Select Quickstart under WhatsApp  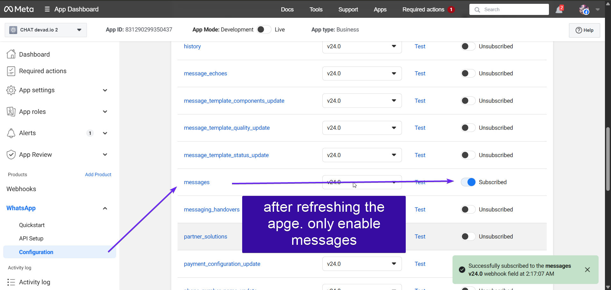32,225
